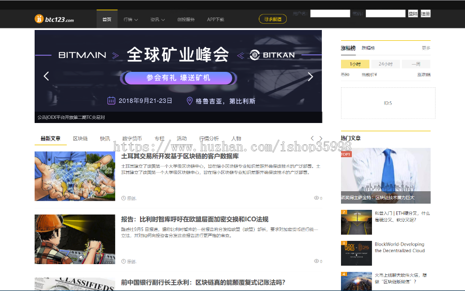Open hot article 火币上线聊天软件火信

point(400,279)
